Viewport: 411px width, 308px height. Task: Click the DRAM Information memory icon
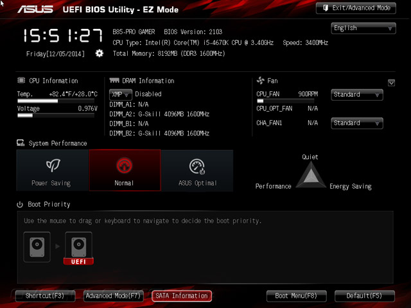coord(114,80)
